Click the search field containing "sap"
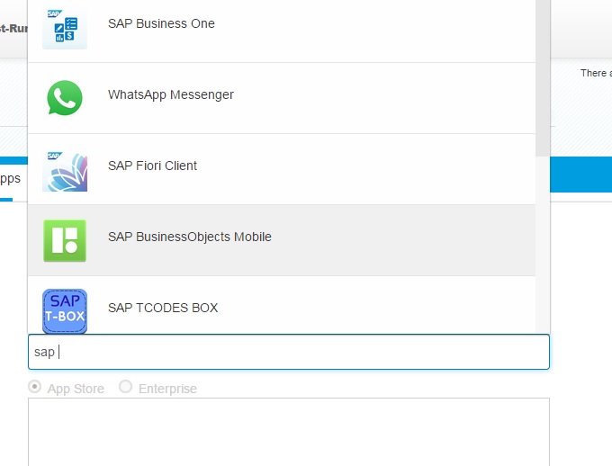Image resolution: width=612 pixels, height=466 pixels. [x=288, y=352]
